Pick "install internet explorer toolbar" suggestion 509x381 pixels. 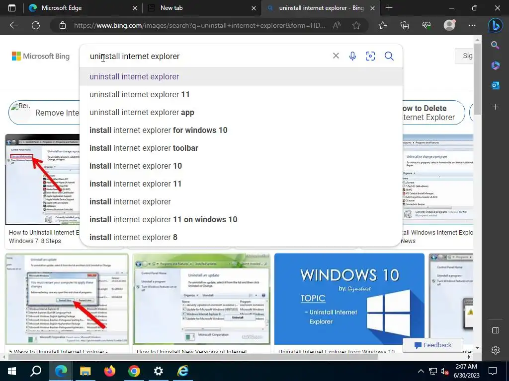coord(241,148)
